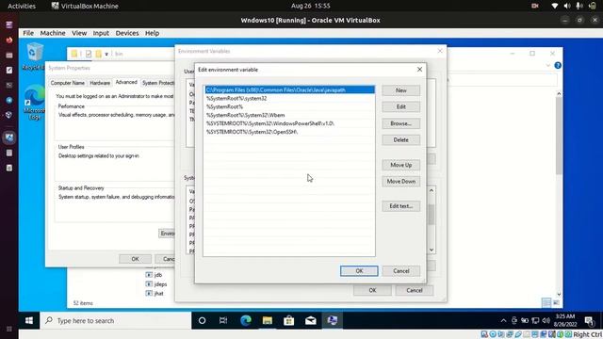Open Ubuntu Show Applications grid
The image size is (603, 339).
9,329
